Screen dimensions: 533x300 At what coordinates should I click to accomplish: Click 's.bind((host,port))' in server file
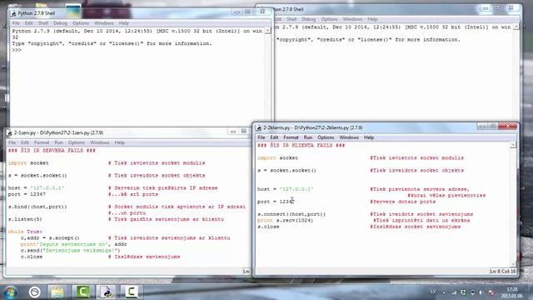point(37,207)
